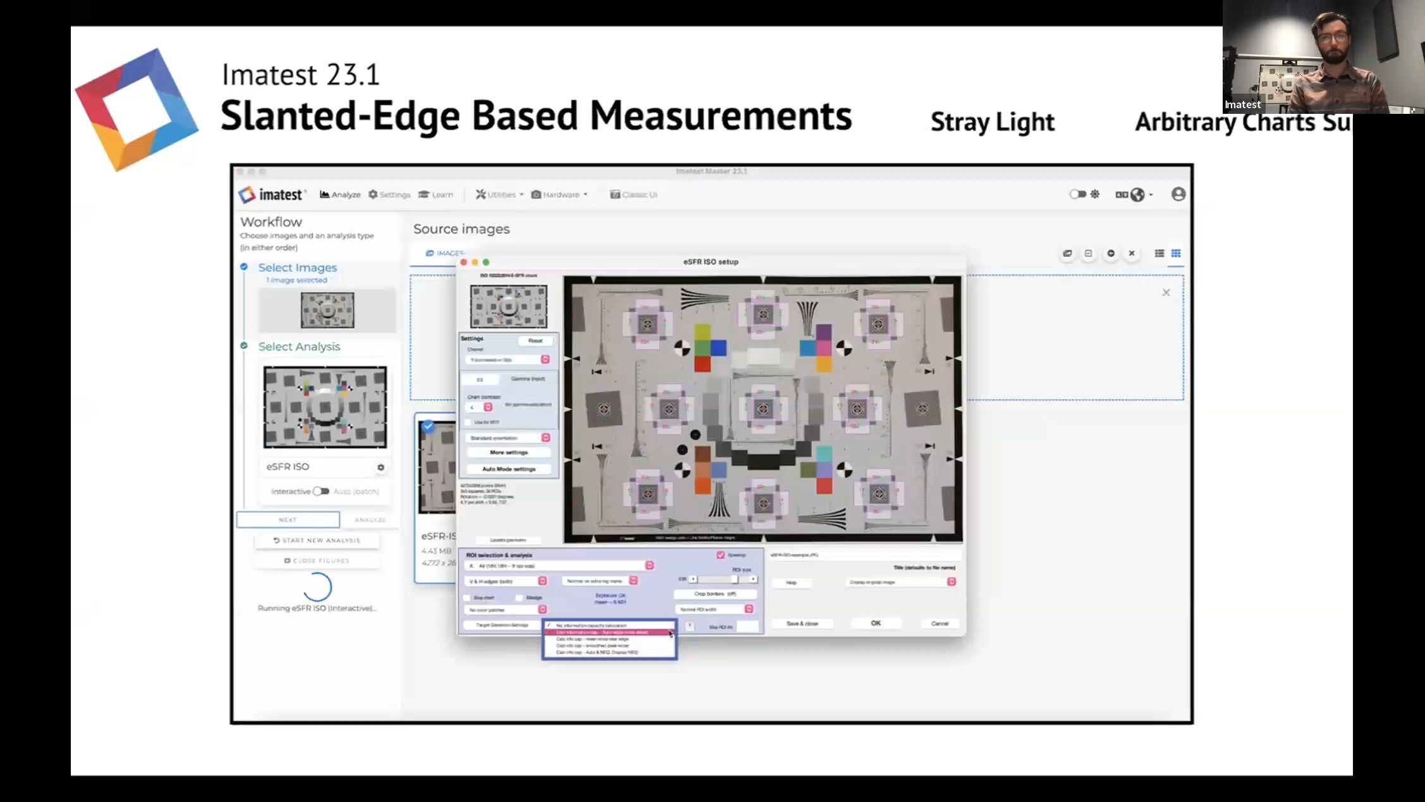Click the imatest logo in the app header

tap(272, 195)
